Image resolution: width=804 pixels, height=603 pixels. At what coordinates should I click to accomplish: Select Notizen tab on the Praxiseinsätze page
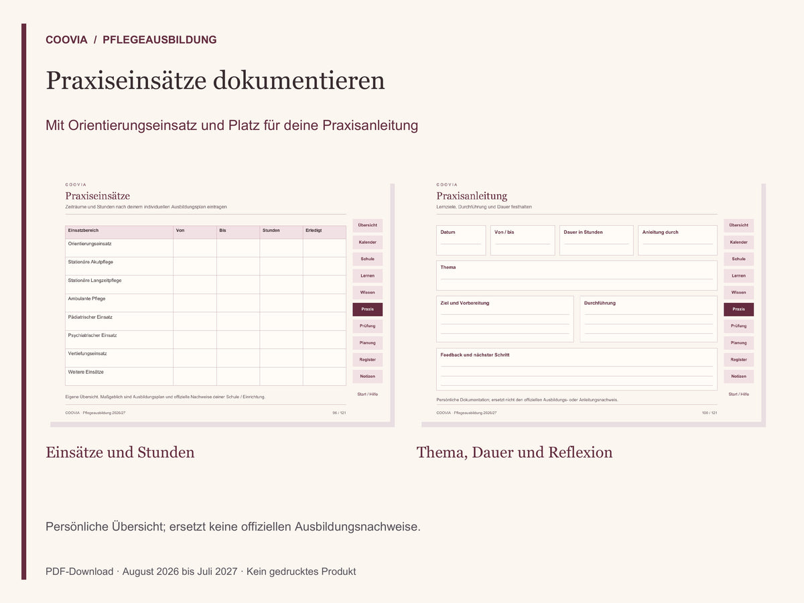pyautogui.click(x=367, y=376)
